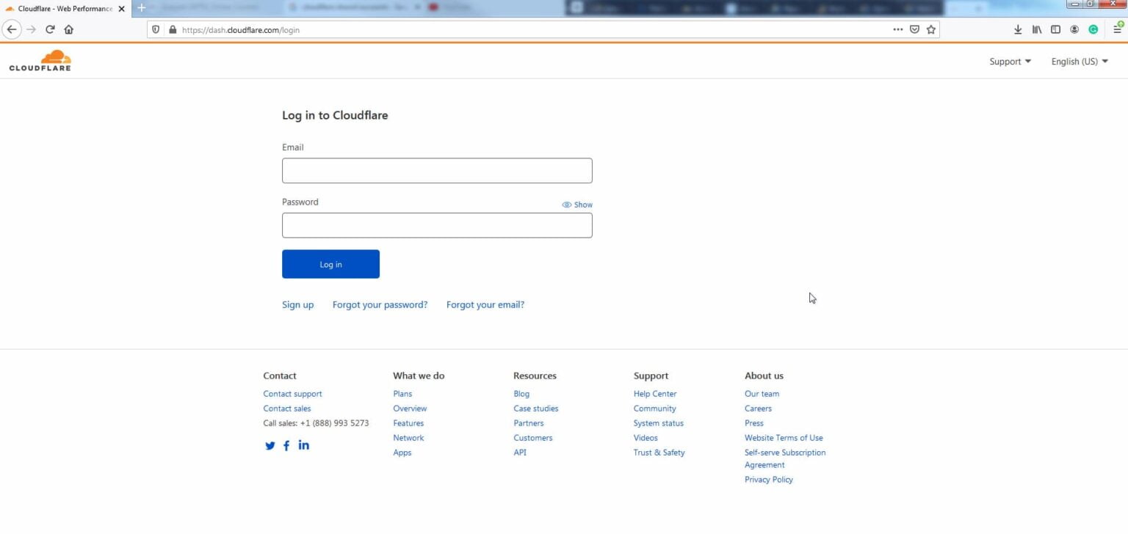
Task: Click inside the Email input field
Action: point(437,170)
